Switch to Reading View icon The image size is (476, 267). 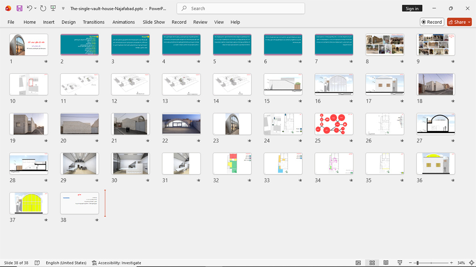[x=386, y=263]
